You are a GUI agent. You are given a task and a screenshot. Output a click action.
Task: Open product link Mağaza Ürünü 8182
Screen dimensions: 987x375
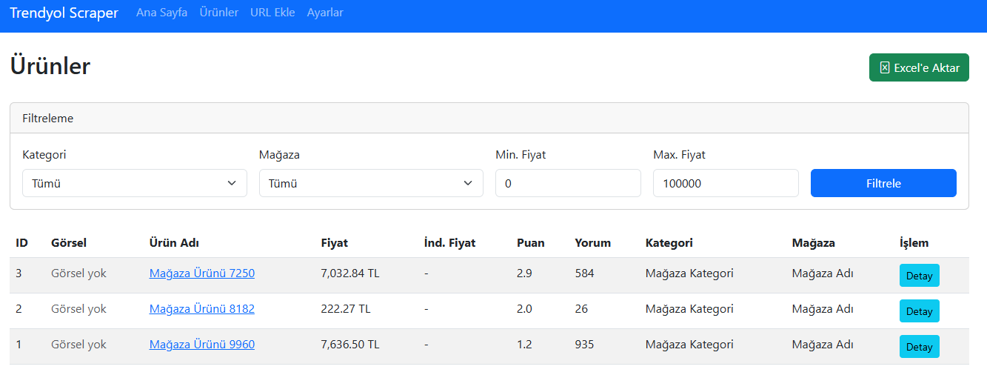202,309
